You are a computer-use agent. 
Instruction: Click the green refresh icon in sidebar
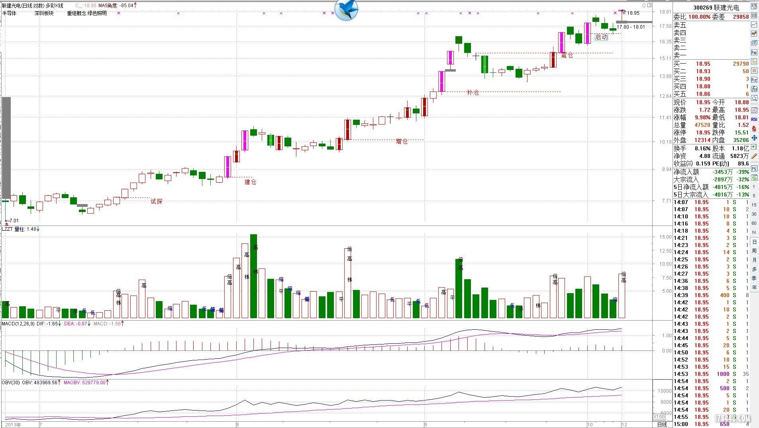(754, 177)
